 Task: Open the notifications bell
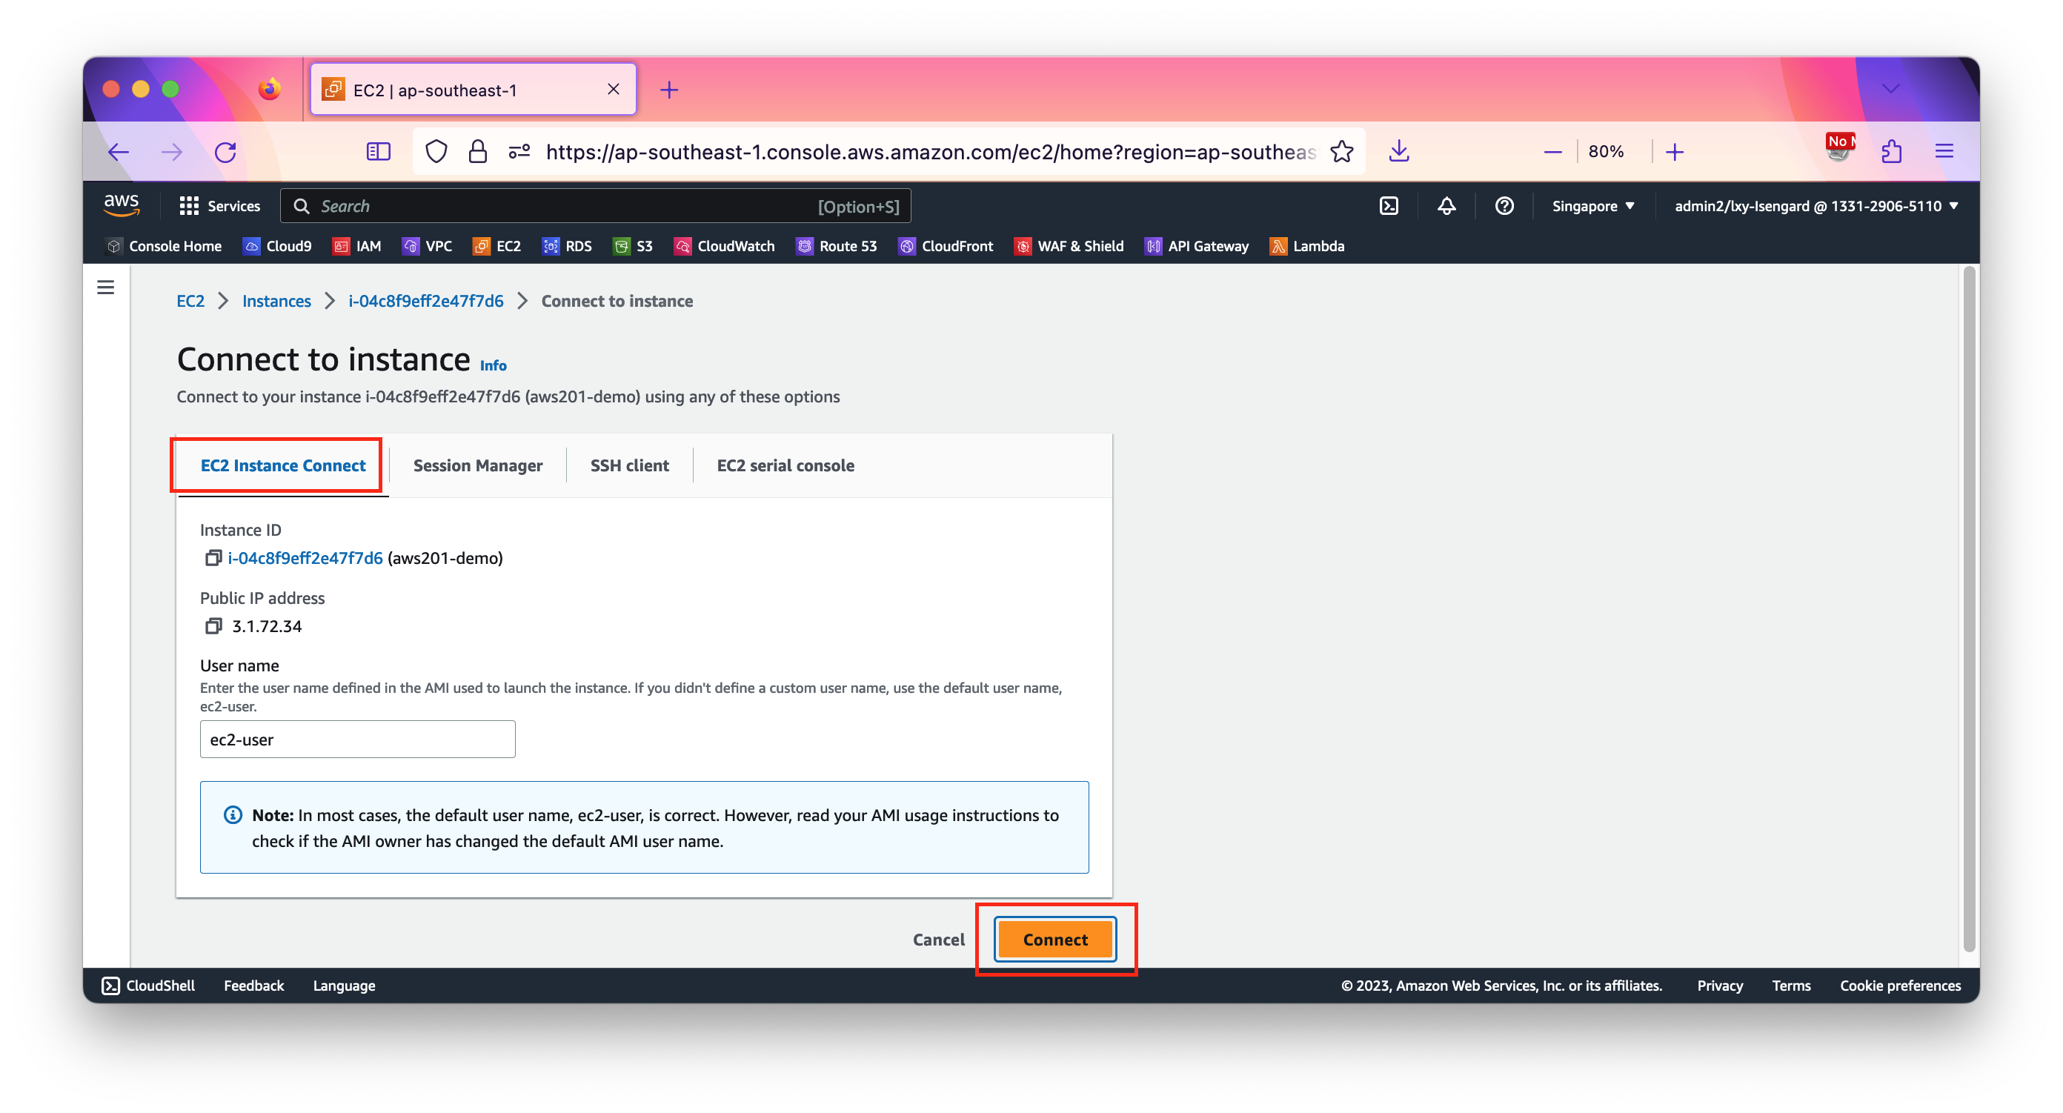(x=1446, y=206)
